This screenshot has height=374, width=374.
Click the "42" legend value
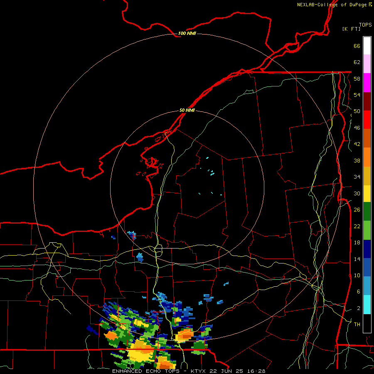tap(357, 144)
